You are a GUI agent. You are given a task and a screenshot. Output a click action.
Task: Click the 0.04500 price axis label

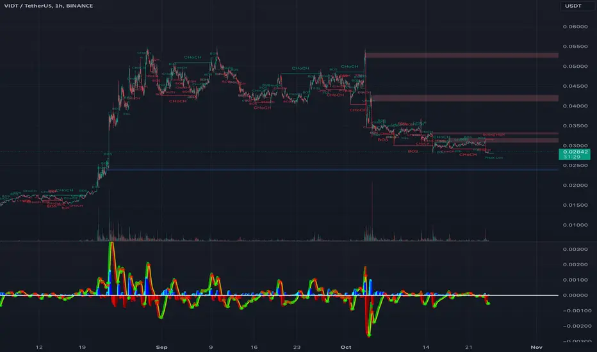pyautogui.click(x=575, y=86)
